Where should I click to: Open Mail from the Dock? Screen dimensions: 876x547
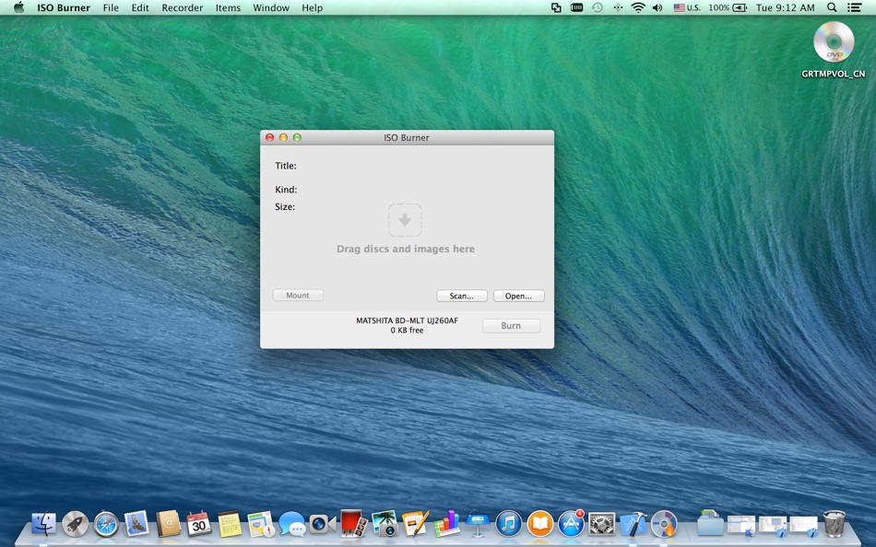point(136,524)
